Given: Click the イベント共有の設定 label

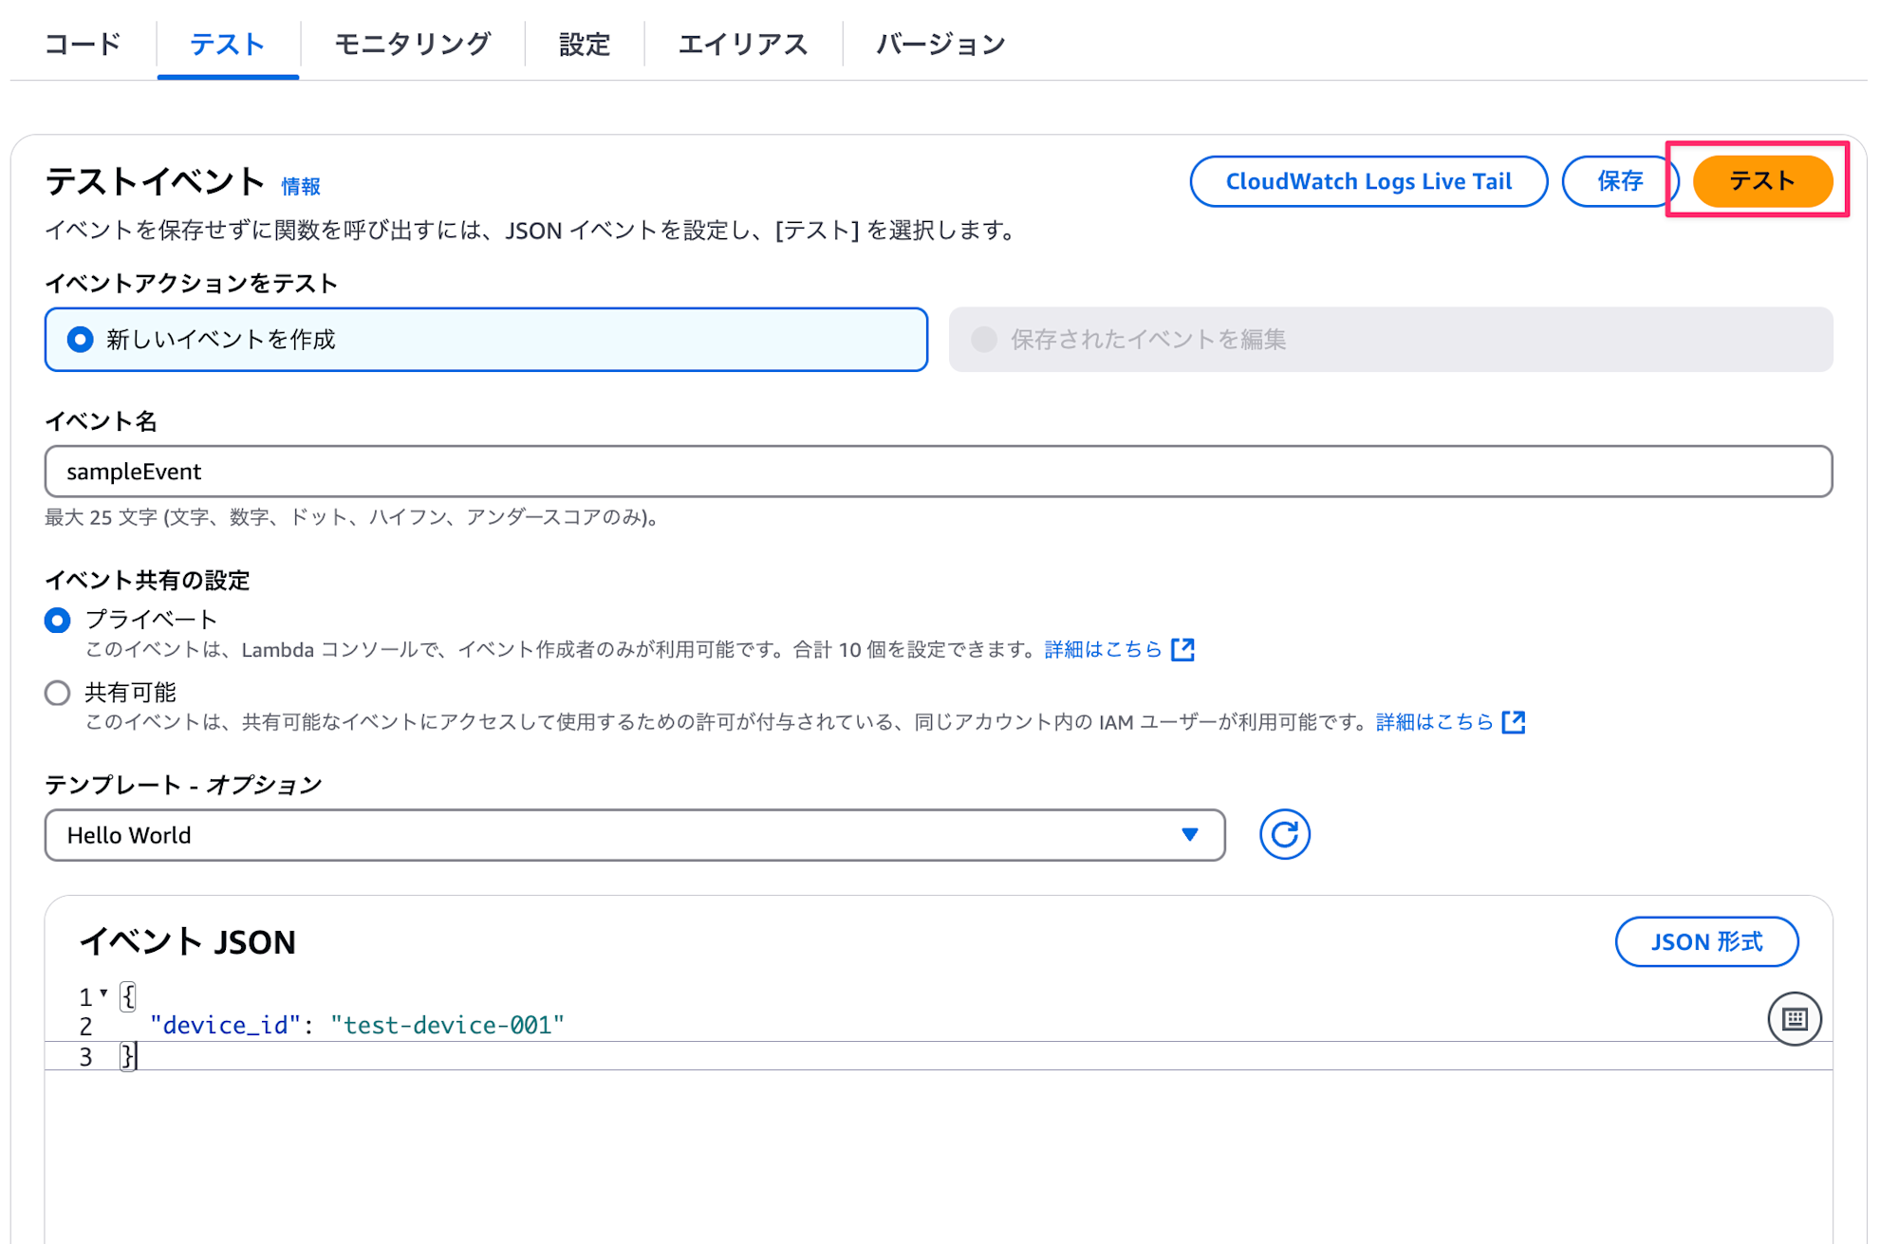Looking at the screenshot, I should 148,581.
